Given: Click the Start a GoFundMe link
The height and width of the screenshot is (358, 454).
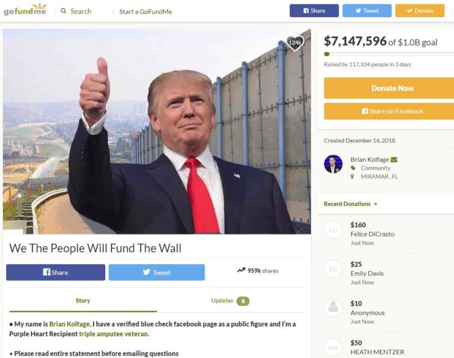Looking at the screenshot, I should 145,12.
